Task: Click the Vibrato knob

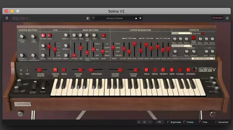Action: (x=66, y=55)
